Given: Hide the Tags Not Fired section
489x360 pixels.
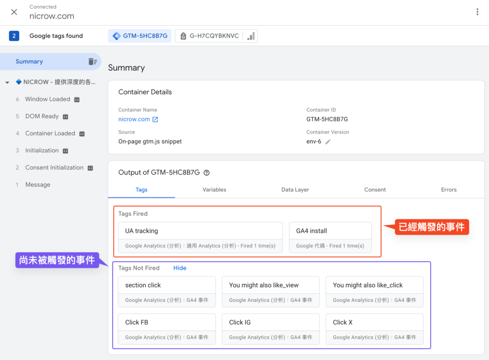Looking at the screenshot, I should [x=180, y=268].
